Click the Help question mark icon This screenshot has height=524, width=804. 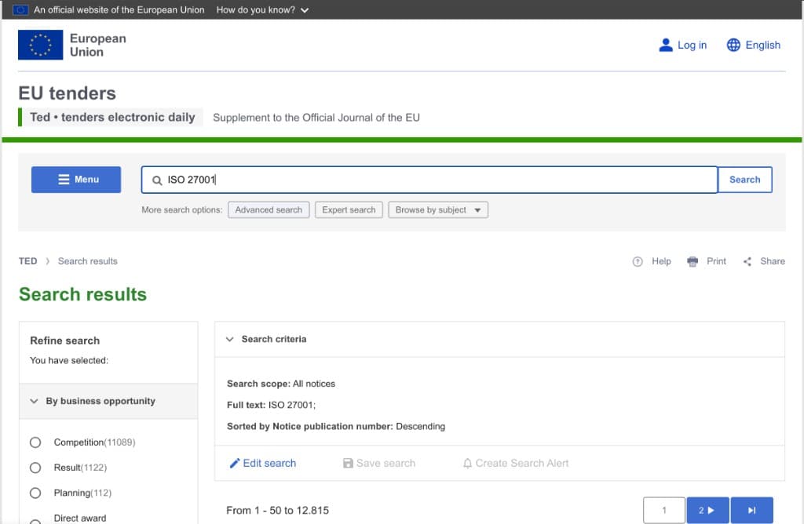[638, 261]
